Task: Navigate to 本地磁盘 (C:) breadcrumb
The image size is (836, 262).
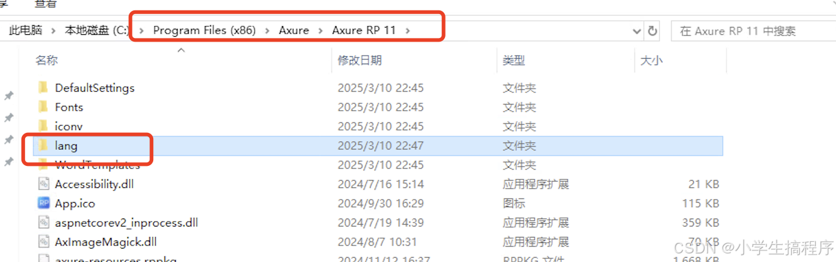Action: click(x=96, y=30)
